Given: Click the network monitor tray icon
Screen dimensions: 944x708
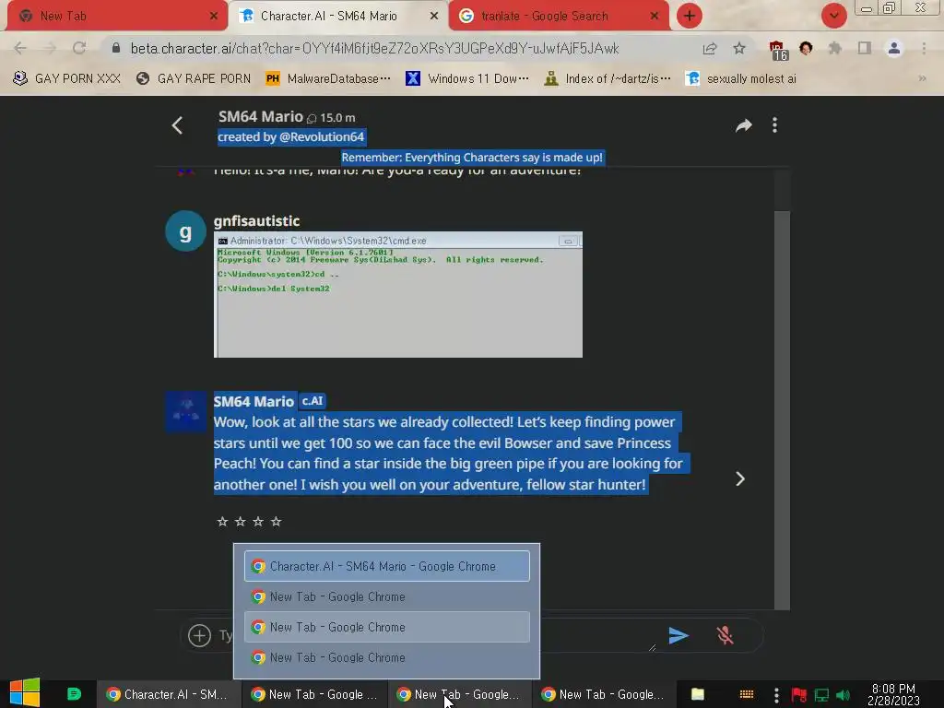Looking at the screenshot, I should 821,695.
